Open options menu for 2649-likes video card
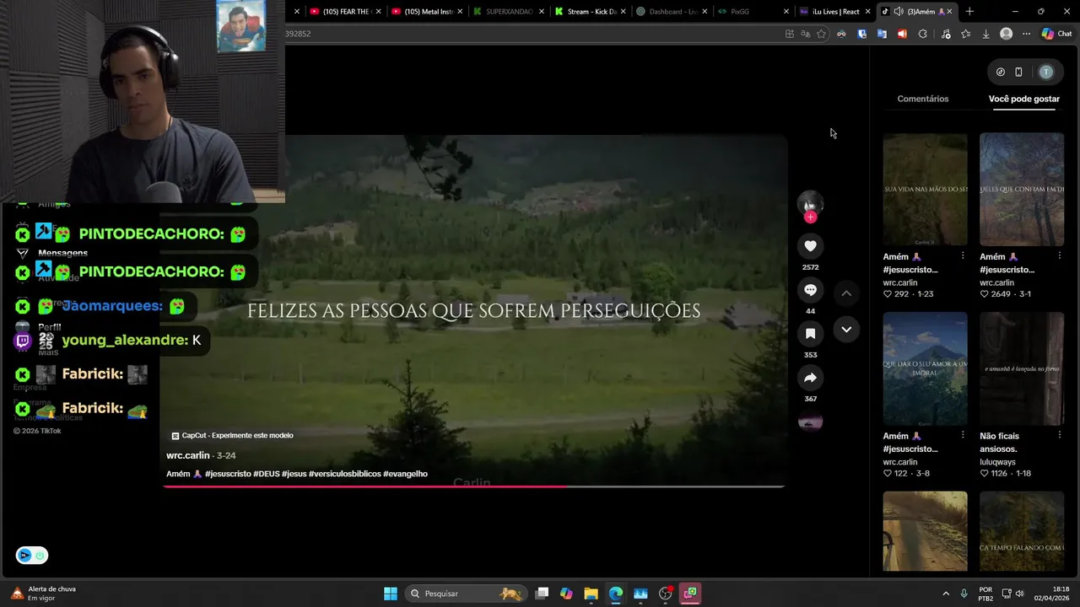Screen dimensions: 1080x607 1060,255
